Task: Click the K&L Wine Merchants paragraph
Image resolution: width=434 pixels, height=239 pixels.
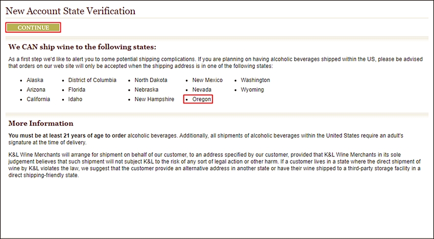Action: [214, 165]
